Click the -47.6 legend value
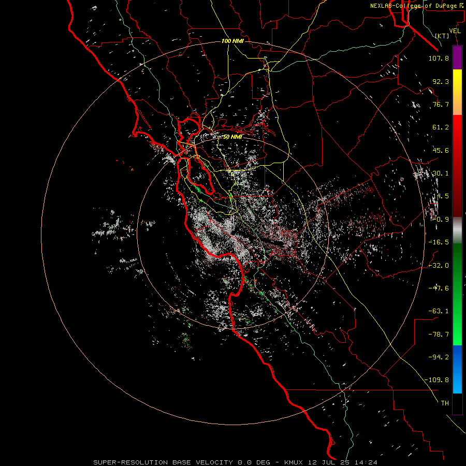Image resolution: width=466 pixels, height=466 pixels. point(439,288)
